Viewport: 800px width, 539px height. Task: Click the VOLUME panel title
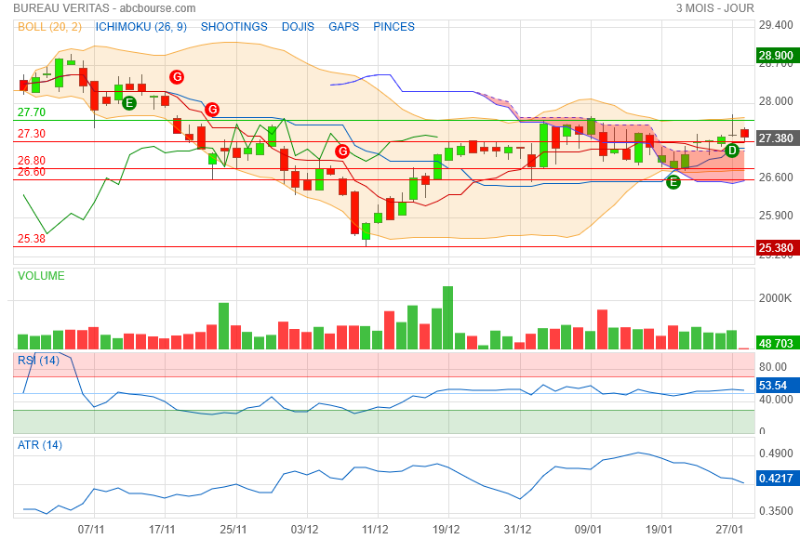pos(41,276)
